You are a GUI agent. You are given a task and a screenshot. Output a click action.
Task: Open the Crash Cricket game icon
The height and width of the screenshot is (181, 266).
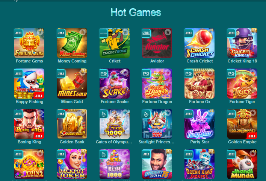[199, 43]
